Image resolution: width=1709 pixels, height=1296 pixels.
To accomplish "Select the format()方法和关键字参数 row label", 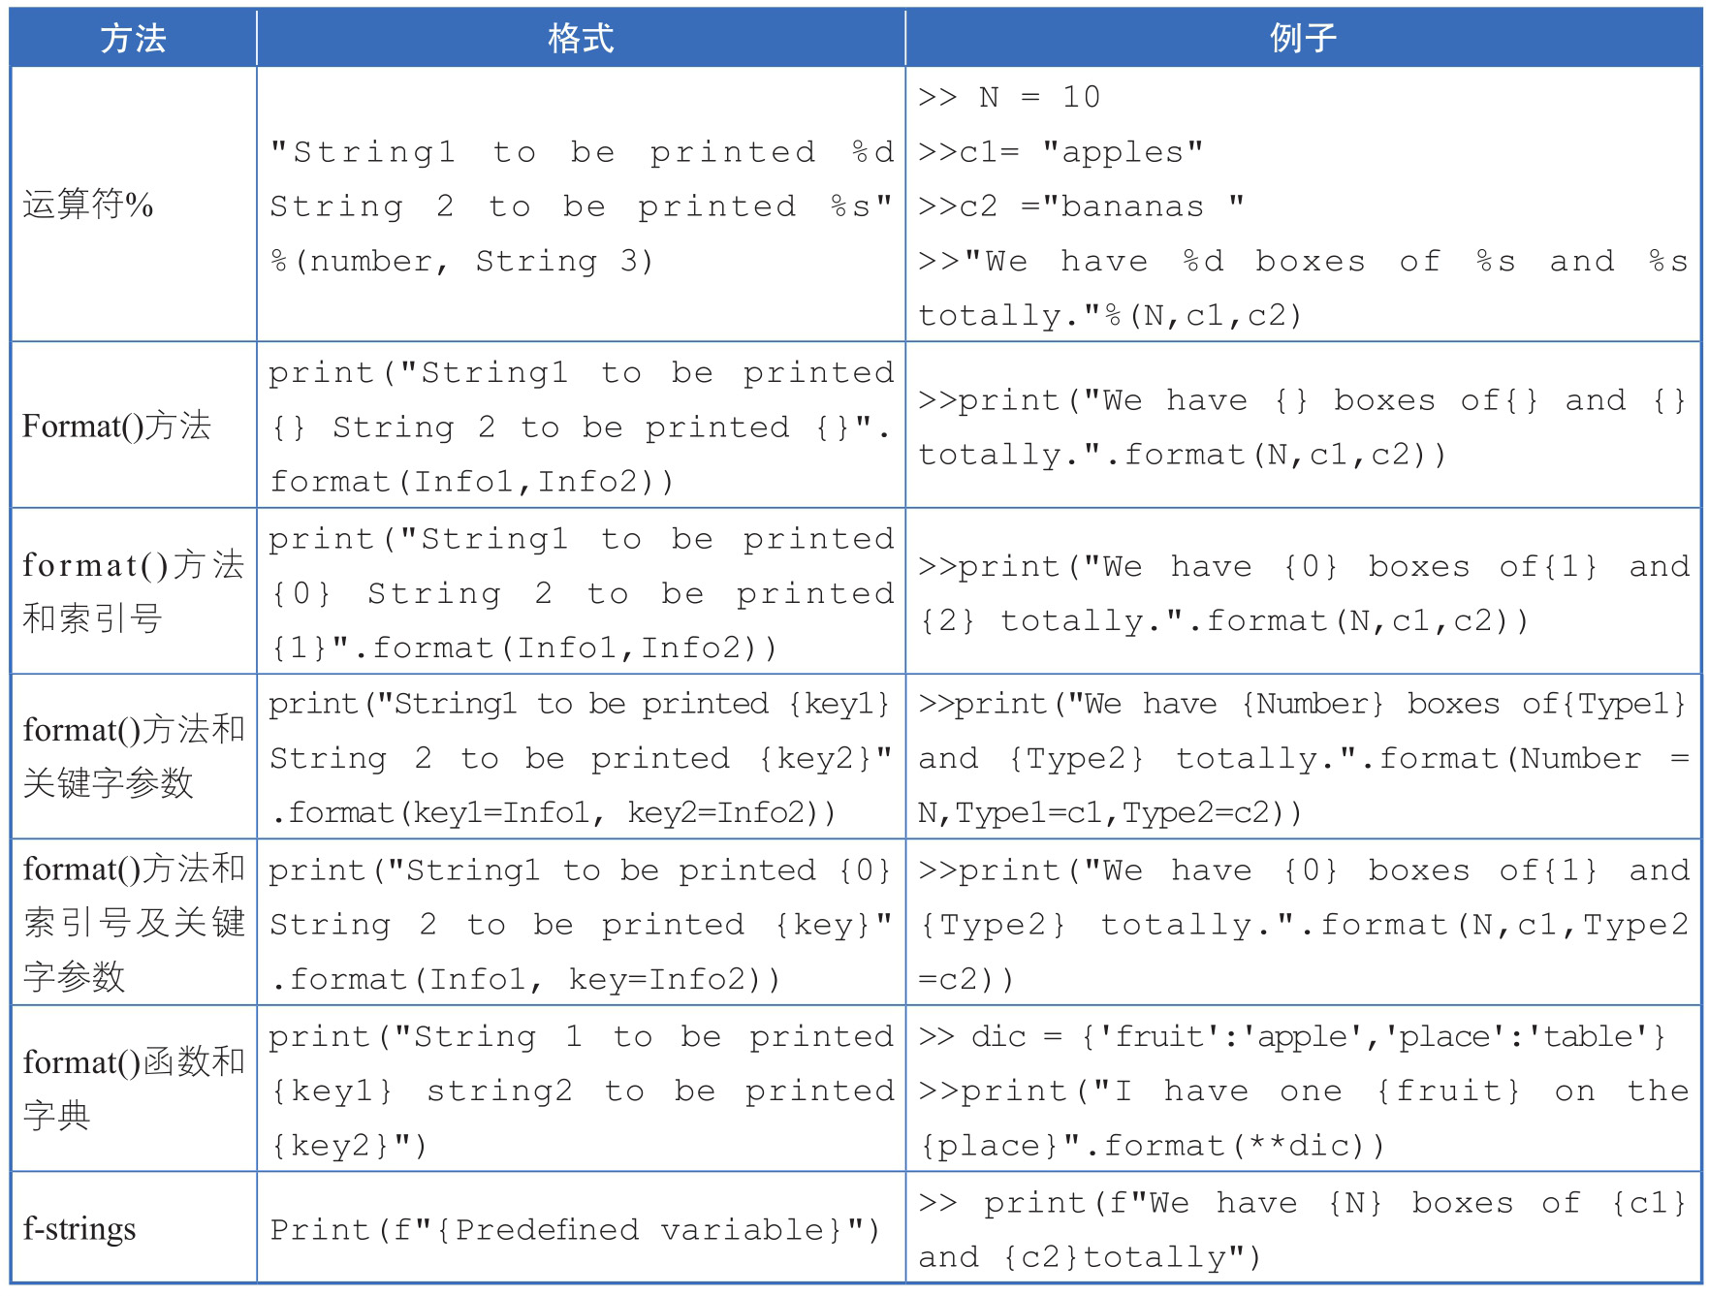I will [x=134, y=756].
